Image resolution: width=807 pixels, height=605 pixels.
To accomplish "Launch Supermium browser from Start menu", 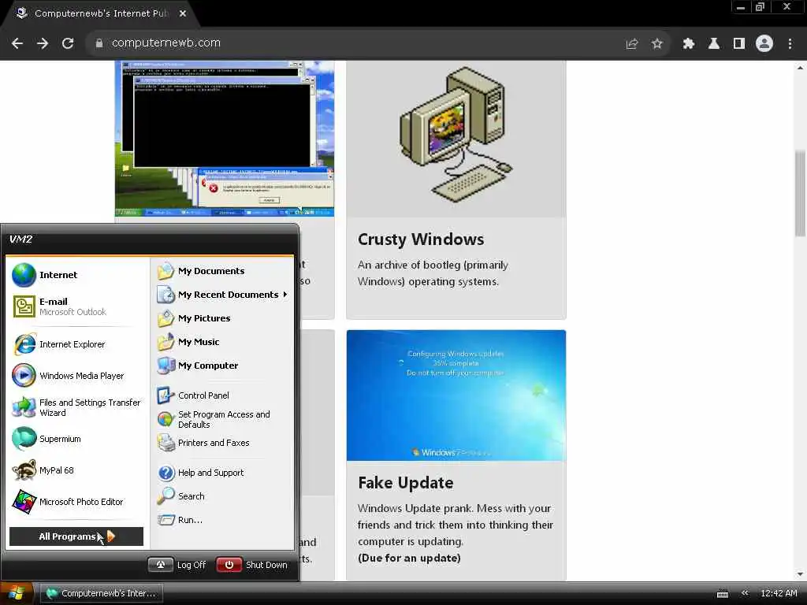I will coord(47,439).
